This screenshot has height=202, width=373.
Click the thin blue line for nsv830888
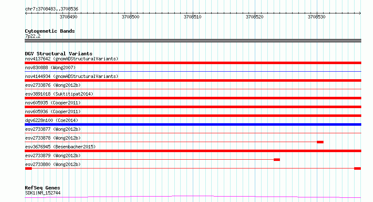tap(193, 71)
